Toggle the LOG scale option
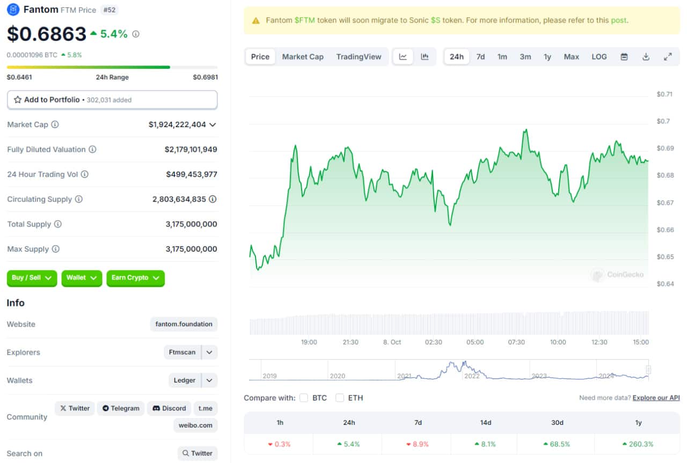The image size is (687, 463). [599, 57]
